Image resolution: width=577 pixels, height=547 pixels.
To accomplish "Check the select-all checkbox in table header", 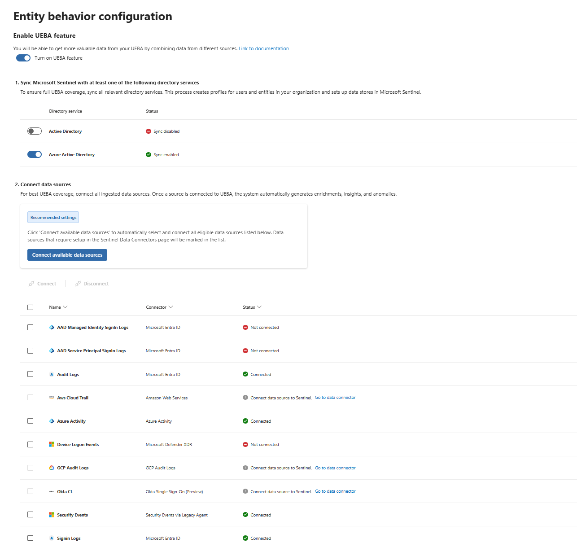I will [x=31, y=307].
